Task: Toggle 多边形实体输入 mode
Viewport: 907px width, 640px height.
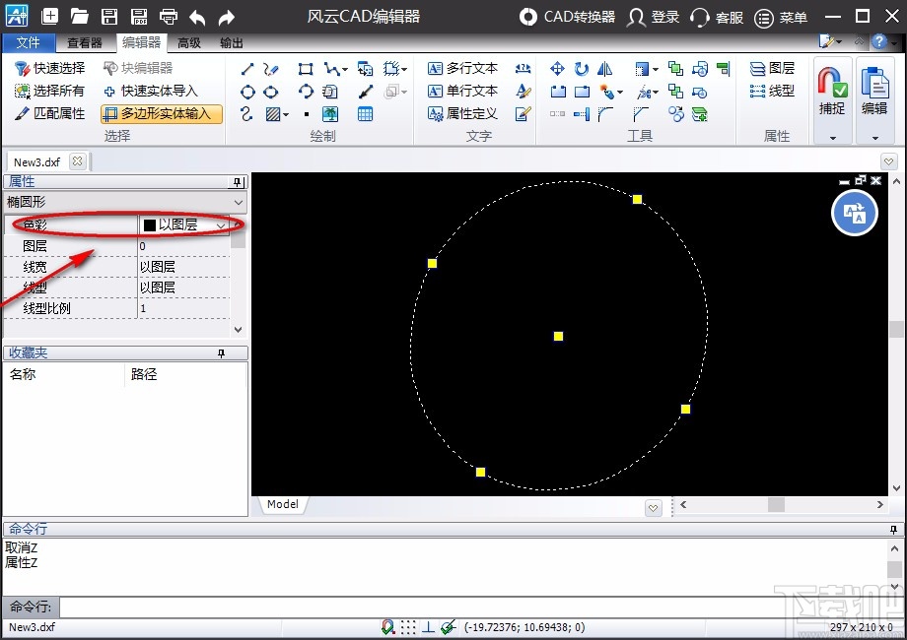Action: [x=162, y=113]
